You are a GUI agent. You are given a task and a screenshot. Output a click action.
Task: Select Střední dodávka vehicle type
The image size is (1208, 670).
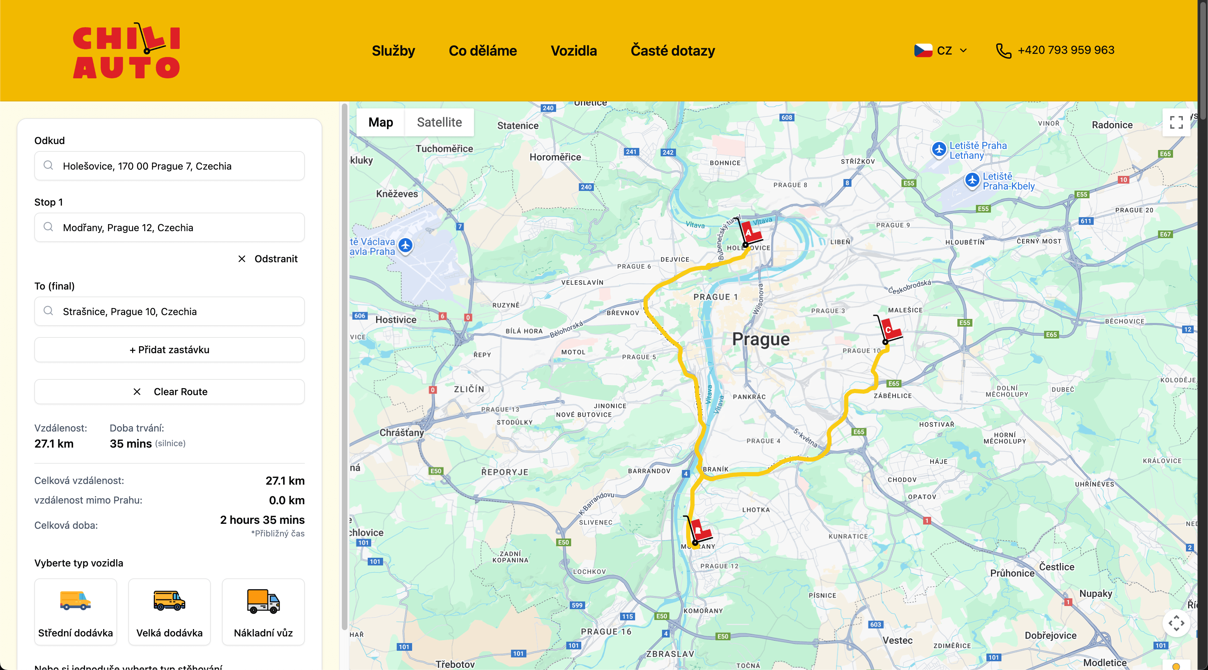pyautogui.click(x=75, y=611)
